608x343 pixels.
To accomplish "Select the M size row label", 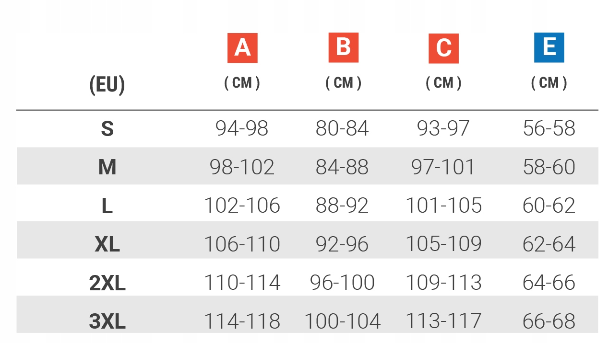I will [107, 167].
